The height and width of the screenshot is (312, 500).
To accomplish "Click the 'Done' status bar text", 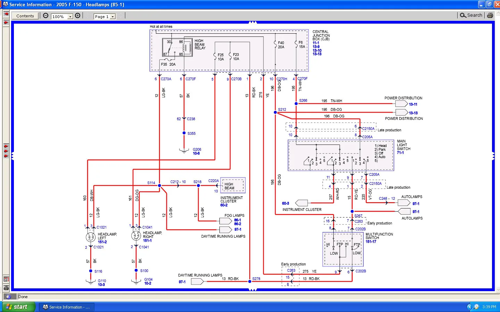I will point(23,297).
